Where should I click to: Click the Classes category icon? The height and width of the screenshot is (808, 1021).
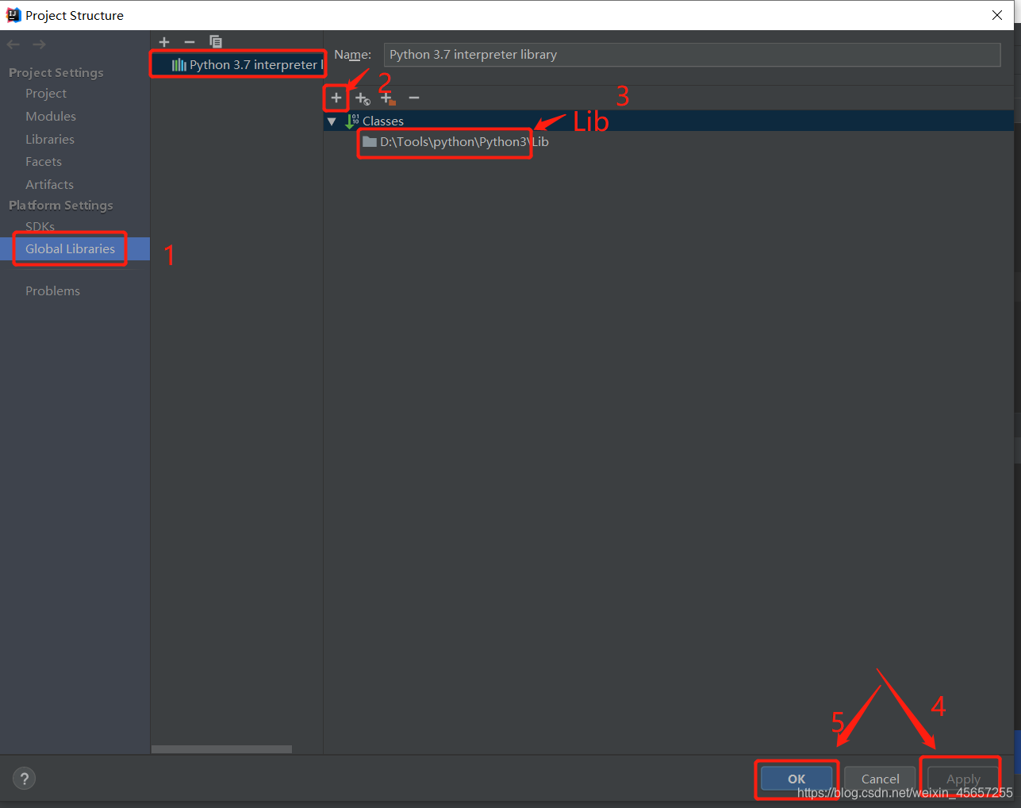352,121
